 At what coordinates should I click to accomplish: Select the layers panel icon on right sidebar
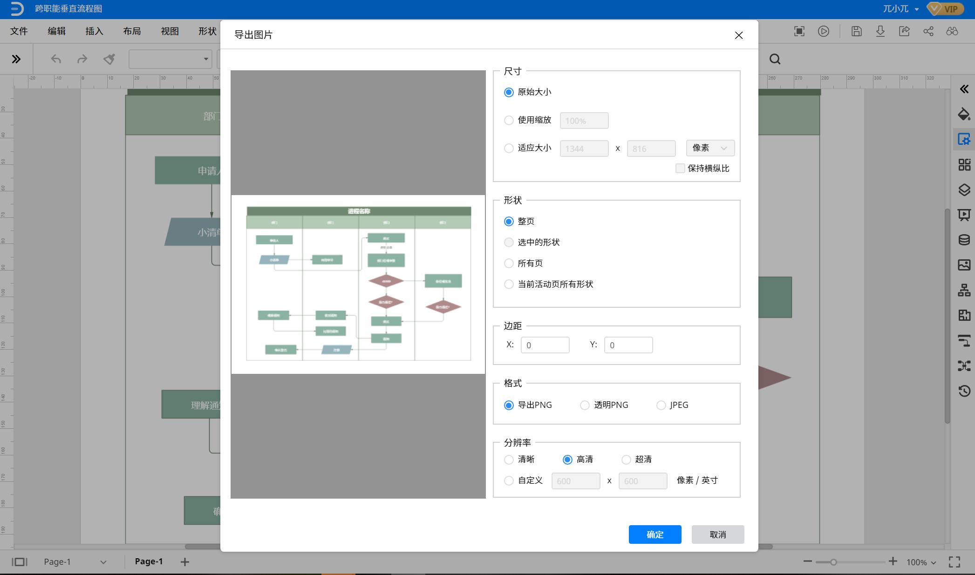coord(964,189)
